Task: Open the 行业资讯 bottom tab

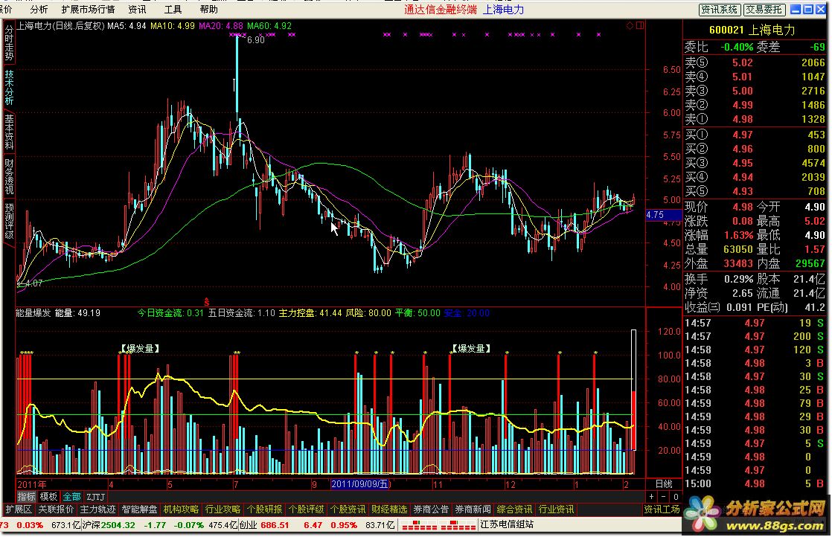Action: (556, 509)
